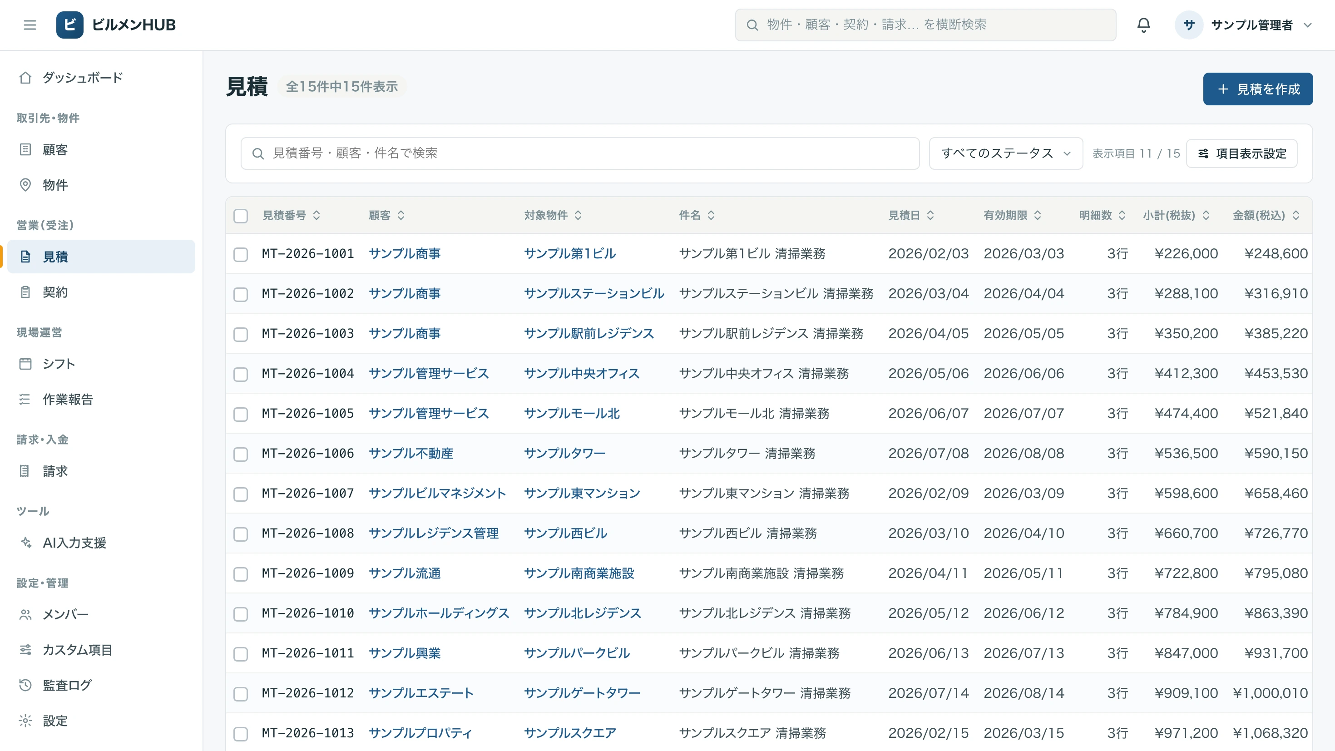Click the global search magnifier icon
Screen dimensions: 1335x751
pos(752,25)
